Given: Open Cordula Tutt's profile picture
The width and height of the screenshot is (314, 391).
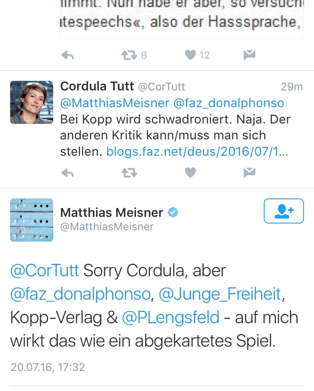Looking at the screenshot, I should pyautogui.click(x=32, y=103).
